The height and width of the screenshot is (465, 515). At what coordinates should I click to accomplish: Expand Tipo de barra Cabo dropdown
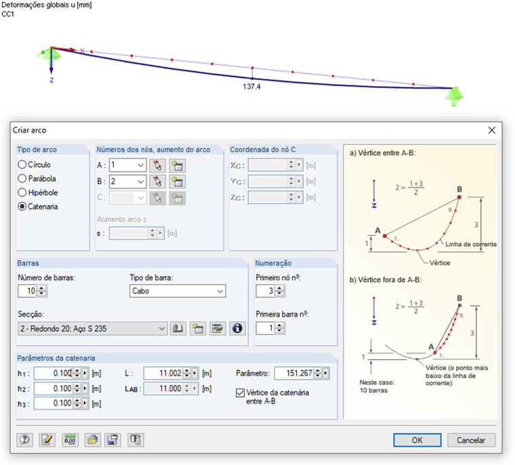pos(220,291)
